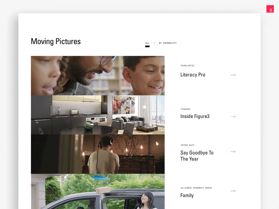Image resolution: width=279 pixels, height=209 pixels.
Task: Open the Literacy Pro project
Action: point(193,75)
